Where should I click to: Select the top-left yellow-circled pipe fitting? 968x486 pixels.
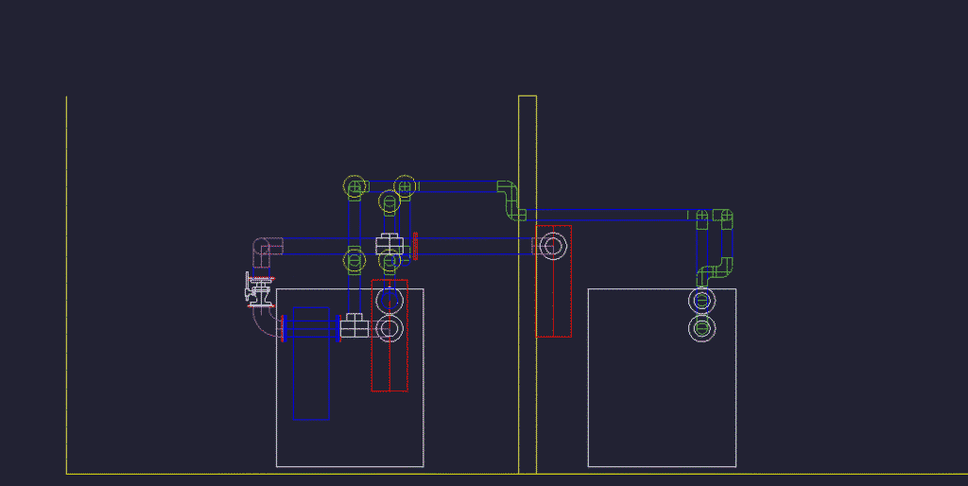click(354, 187)
